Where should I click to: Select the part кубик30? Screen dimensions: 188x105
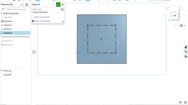[7, 75]
